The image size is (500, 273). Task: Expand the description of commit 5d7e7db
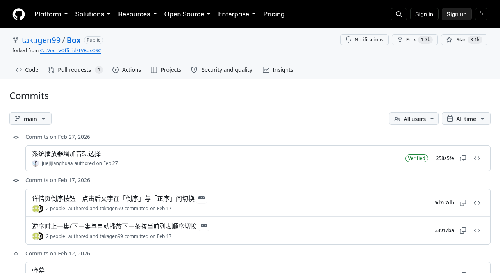(x=202, y=198)
